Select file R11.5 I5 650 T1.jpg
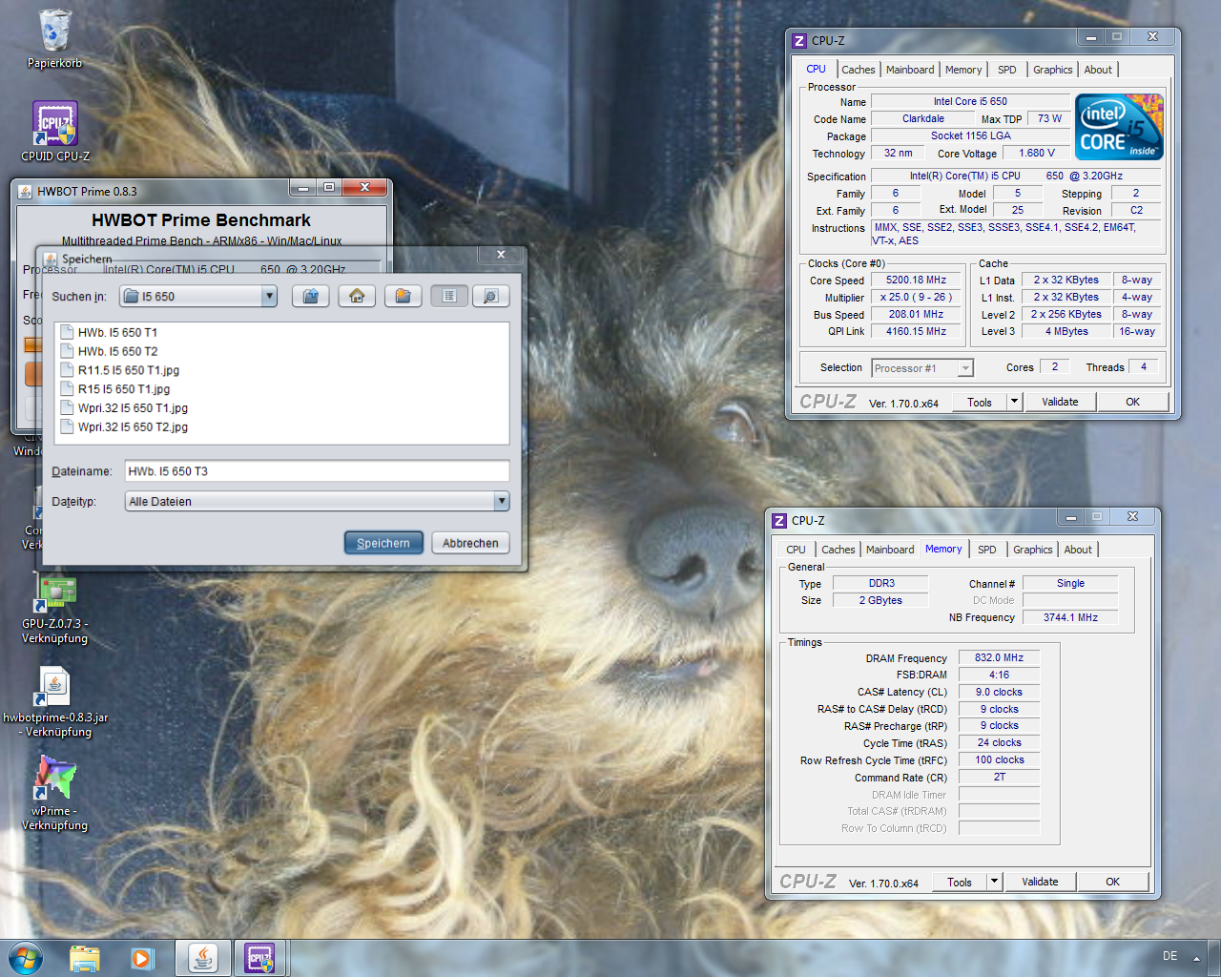 [119, 370]
